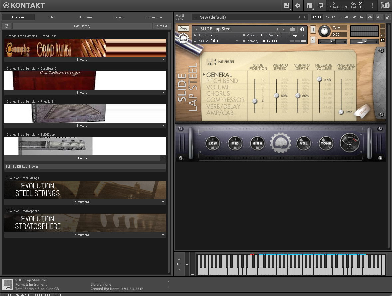Switch to the Files tab
Screen dimensions: 392x296
click(52, 17)
